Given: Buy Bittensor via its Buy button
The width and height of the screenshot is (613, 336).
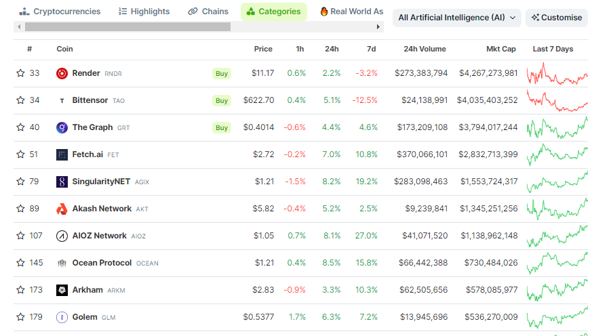Looking at the screenshot, I should click(x=222, y=100).
